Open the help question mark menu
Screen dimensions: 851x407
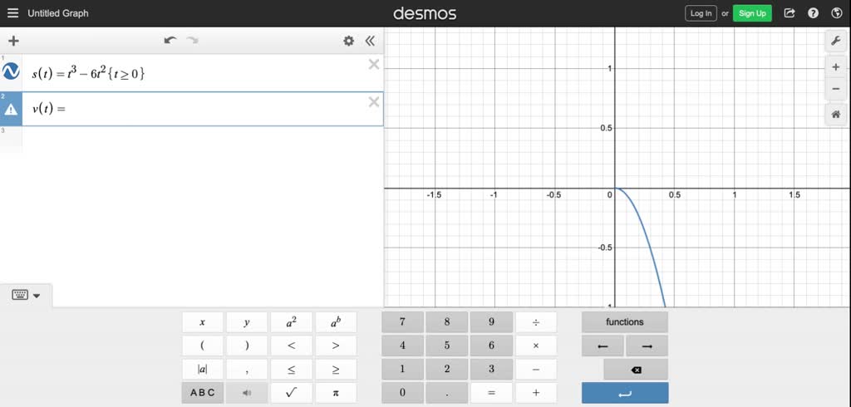[x=813, y=13]
